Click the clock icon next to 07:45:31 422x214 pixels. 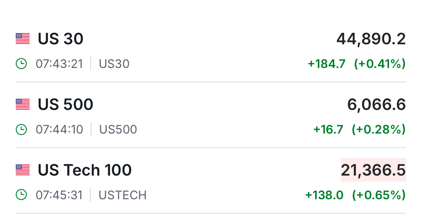[x=21, y=195]
